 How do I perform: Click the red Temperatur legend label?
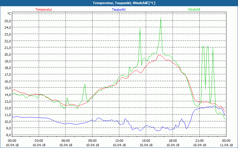(44, 9)
